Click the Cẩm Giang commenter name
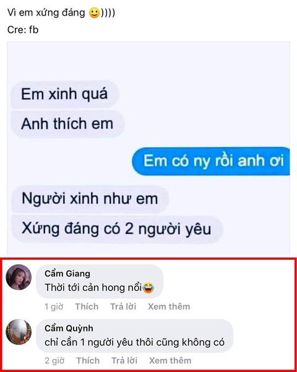This screenshot has height=372, width=297. (x=67, y=273)
